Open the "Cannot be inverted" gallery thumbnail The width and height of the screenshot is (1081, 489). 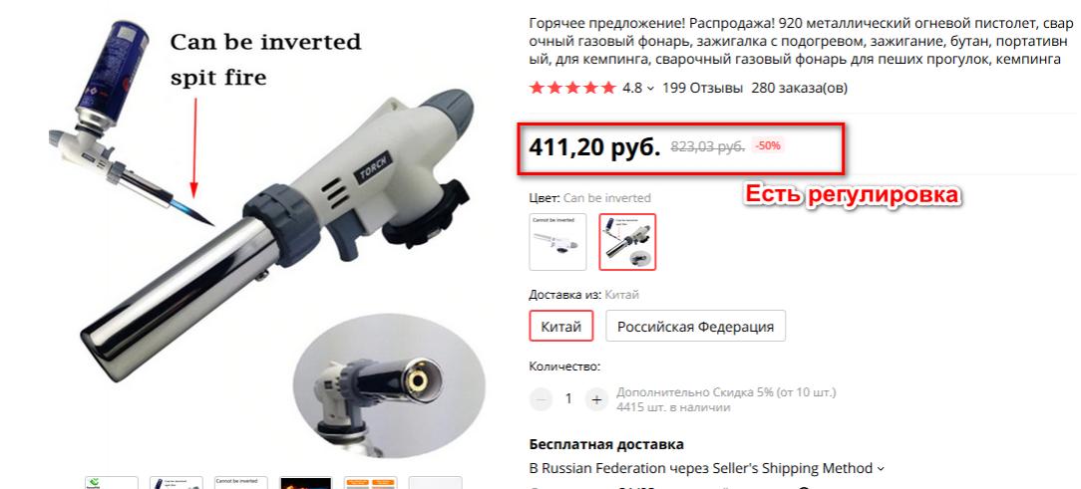241,482
